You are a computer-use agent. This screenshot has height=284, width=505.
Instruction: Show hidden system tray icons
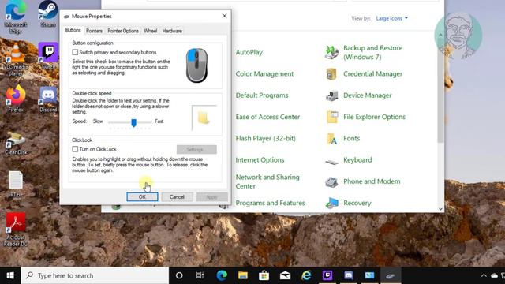[484, 275]
